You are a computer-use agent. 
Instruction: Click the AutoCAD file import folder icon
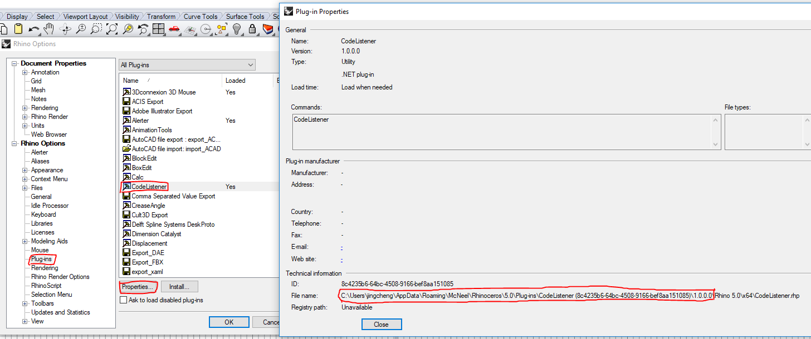pos(126,149)
